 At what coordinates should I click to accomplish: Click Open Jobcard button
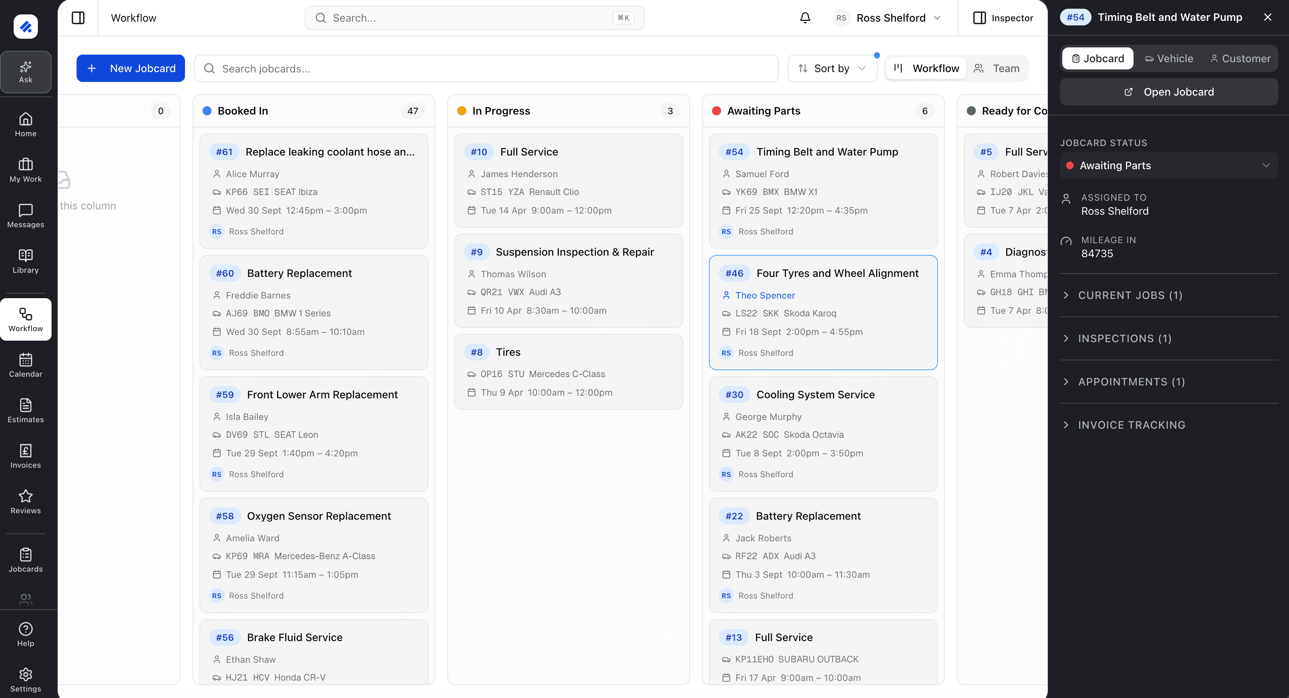point(1168,92)
